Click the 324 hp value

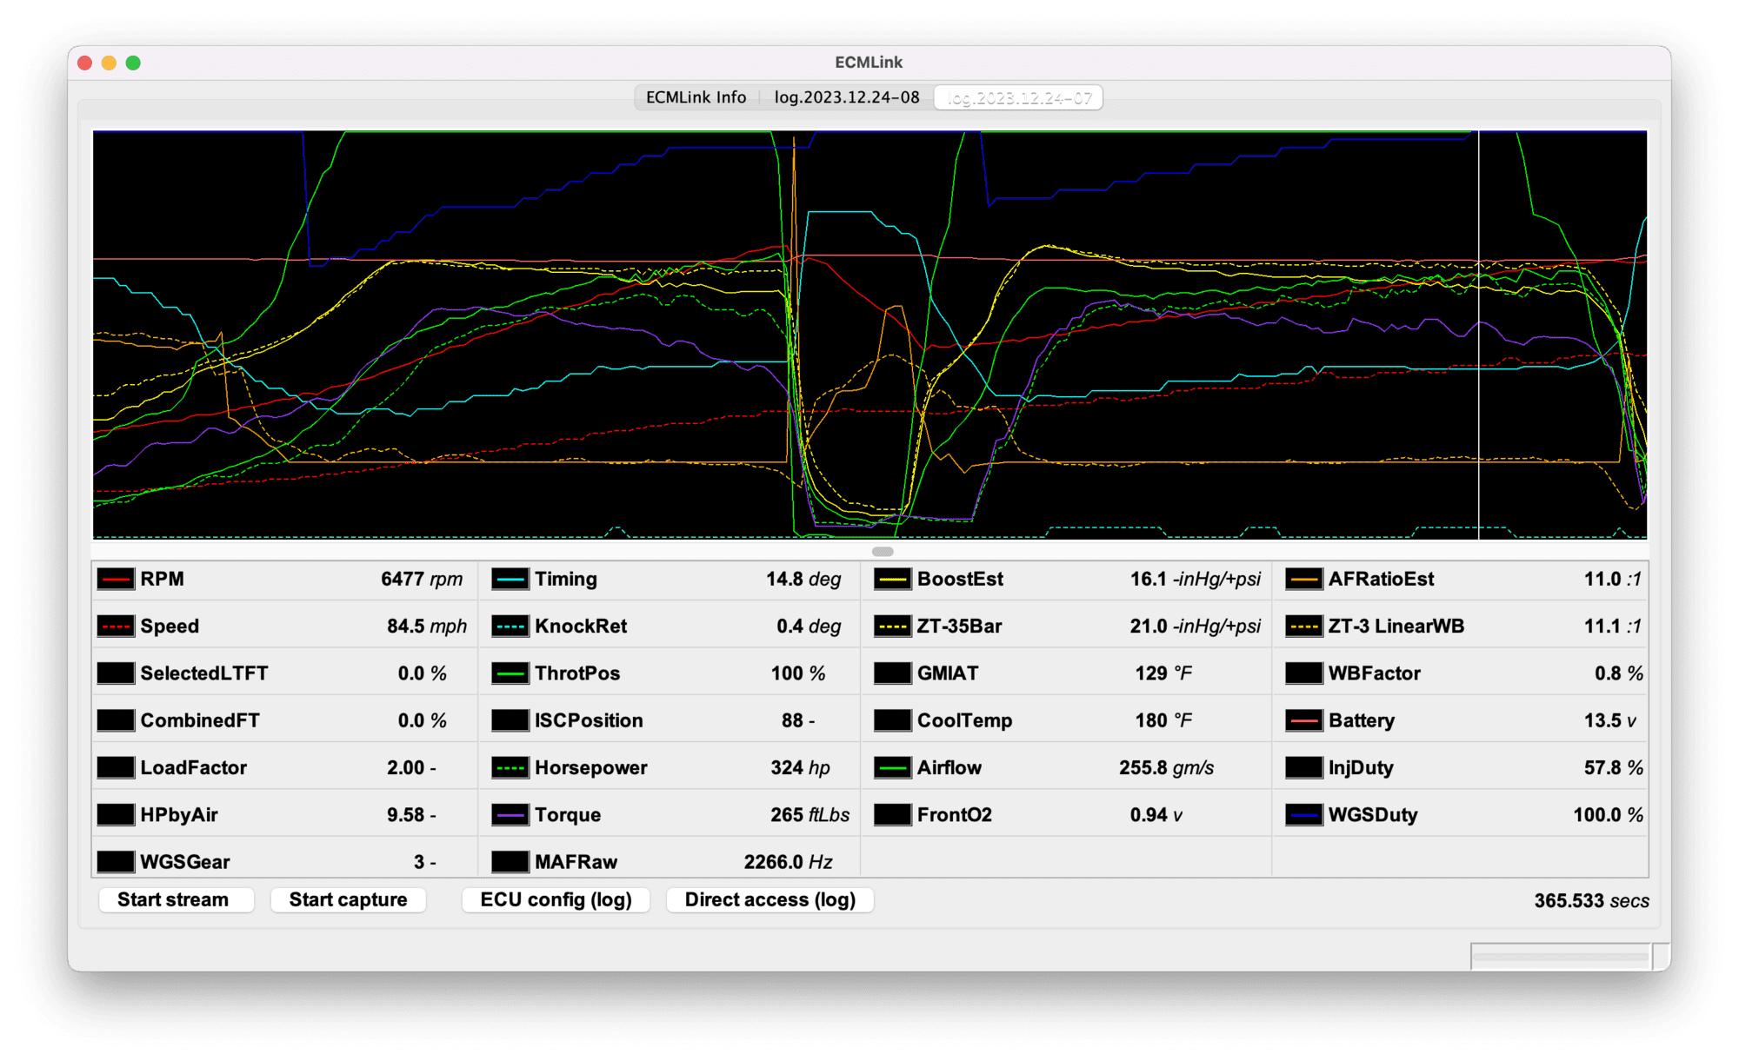tap(800, 768)
